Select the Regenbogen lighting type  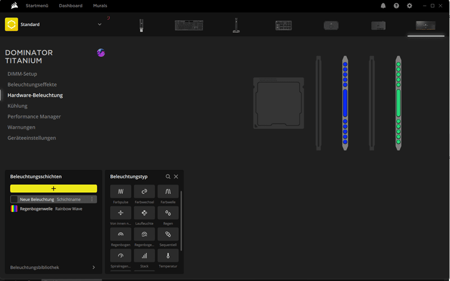click(x=120, y=234)
